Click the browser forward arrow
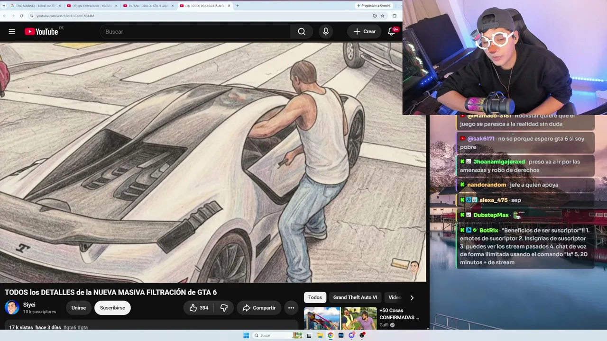This screenshot has width=607, height=341. [x=13, y=16]
